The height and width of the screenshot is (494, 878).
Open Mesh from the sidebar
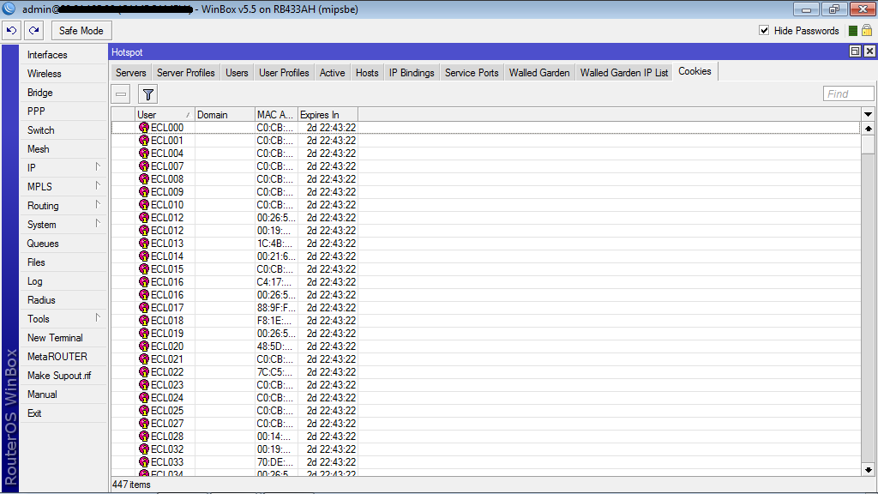(63, 149)
